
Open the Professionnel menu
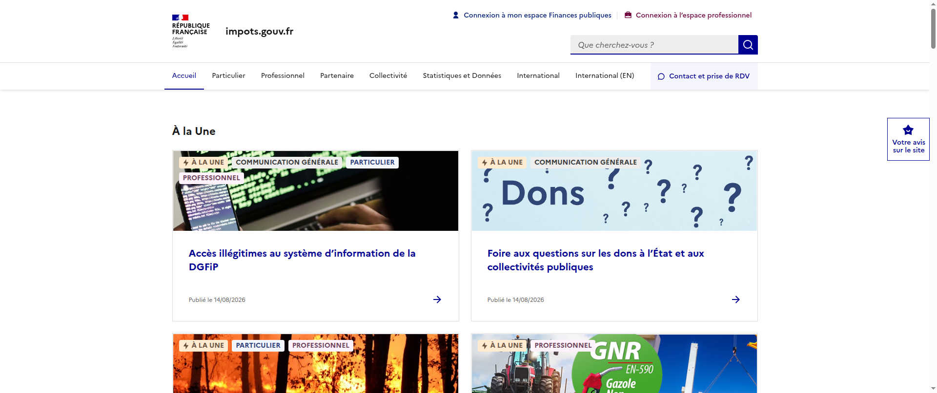tap(283, 76)
